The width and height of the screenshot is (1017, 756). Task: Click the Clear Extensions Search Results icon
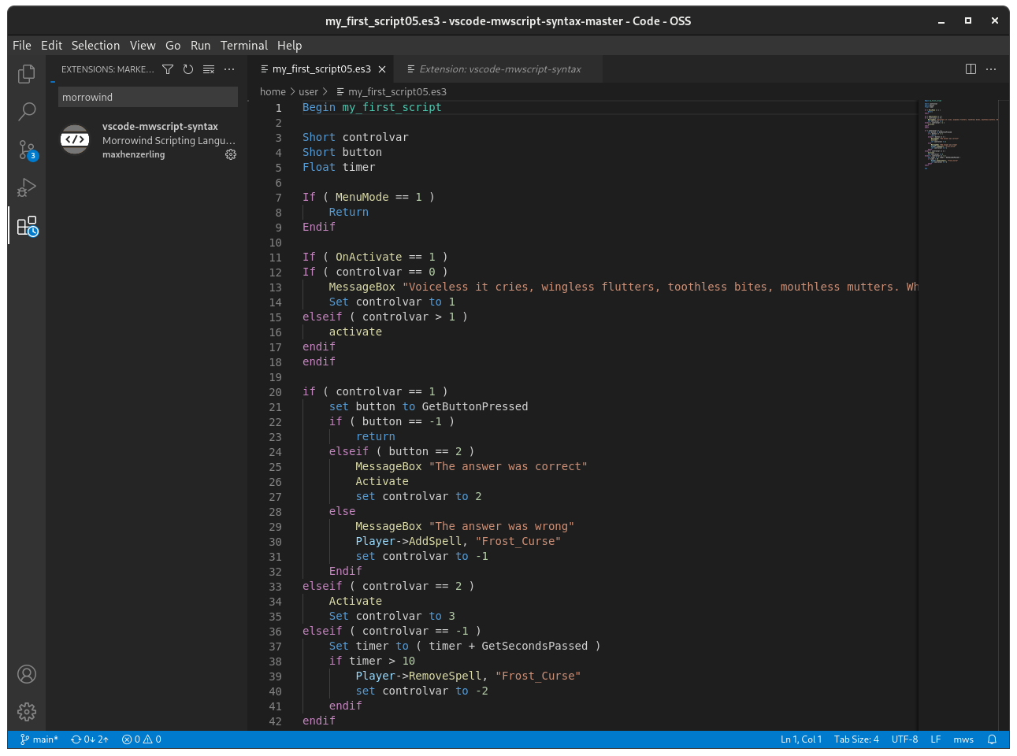click(x=208, y=69)
